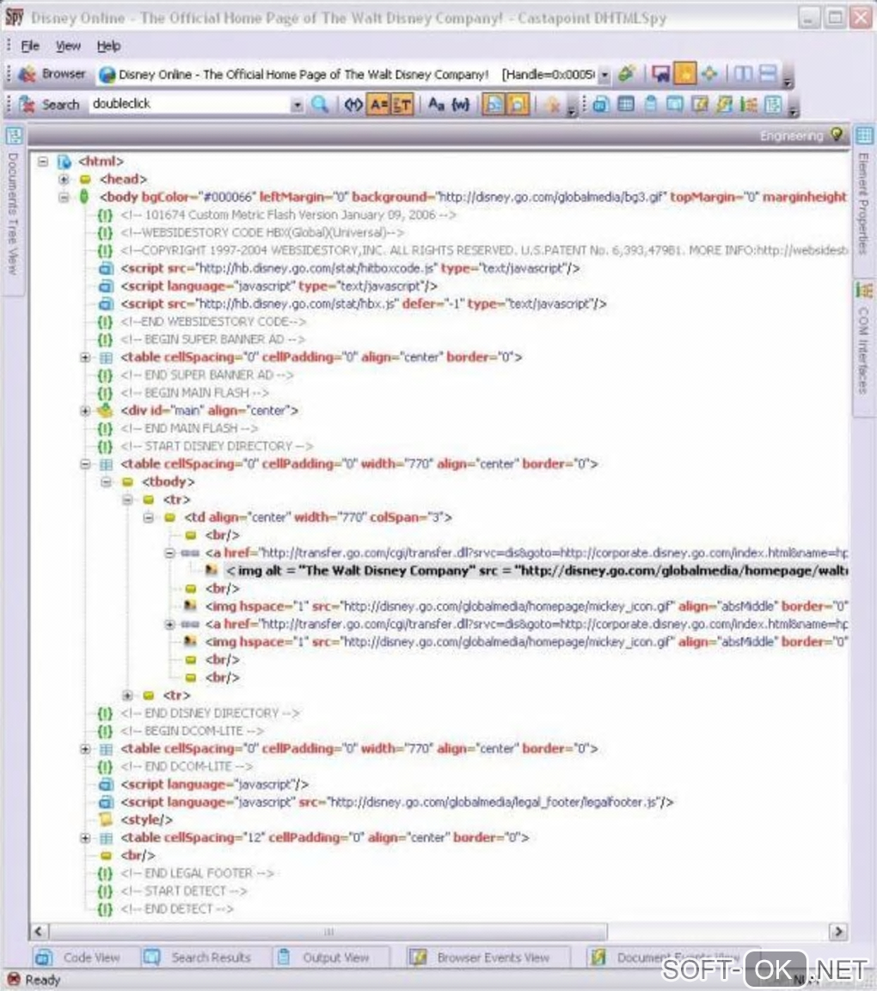Image resolution: width=877 pixels, height=991 pixels.
Task: Expand the <head> node
Action: 64,179
